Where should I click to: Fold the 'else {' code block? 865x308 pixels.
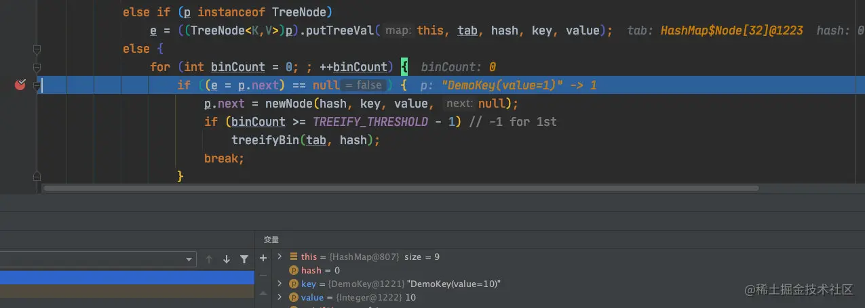[x=37, y=49]
